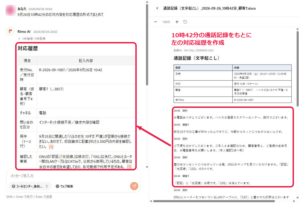Open citation [1] in the 用件 row

tap(51, 147)
